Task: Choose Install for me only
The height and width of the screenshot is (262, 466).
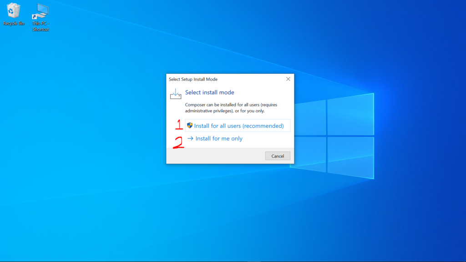Action: (x=215, y=138)
